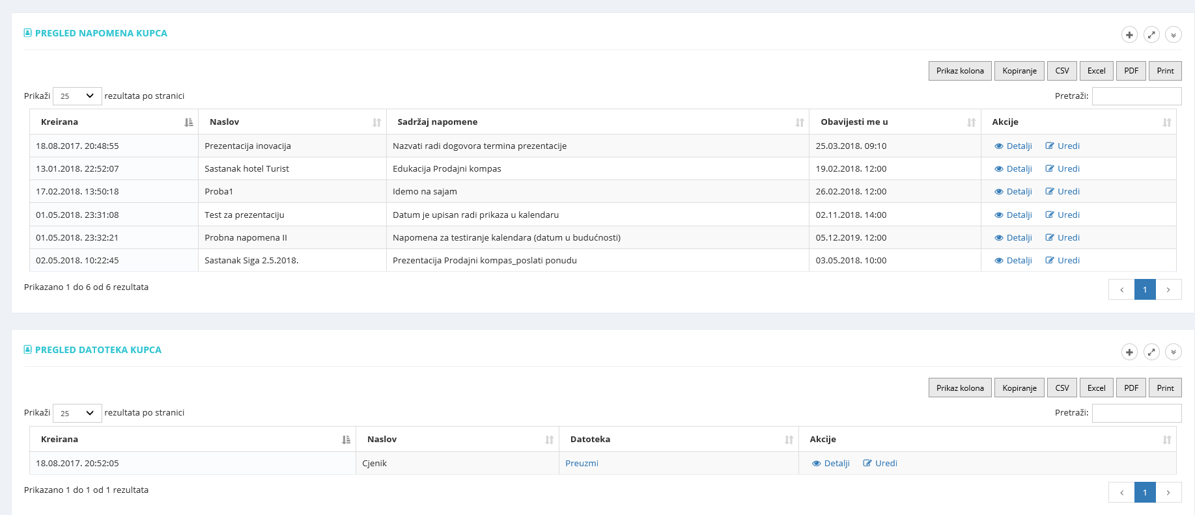Image resolution: width=1195 pixels, height=515 pixels.
Task: Click the Pregled datoteka kupca heading
Action: pos(98,350)
